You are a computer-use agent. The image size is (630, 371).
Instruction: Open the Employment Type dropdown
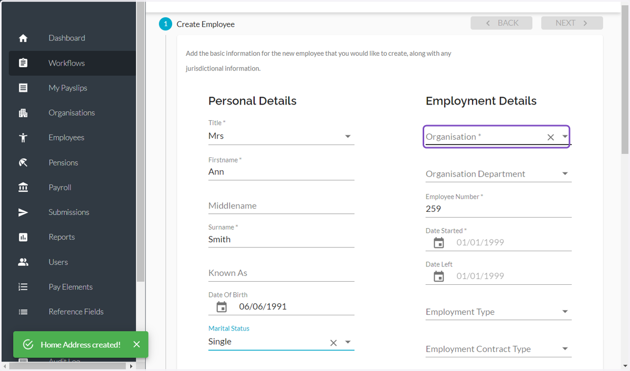498,312
